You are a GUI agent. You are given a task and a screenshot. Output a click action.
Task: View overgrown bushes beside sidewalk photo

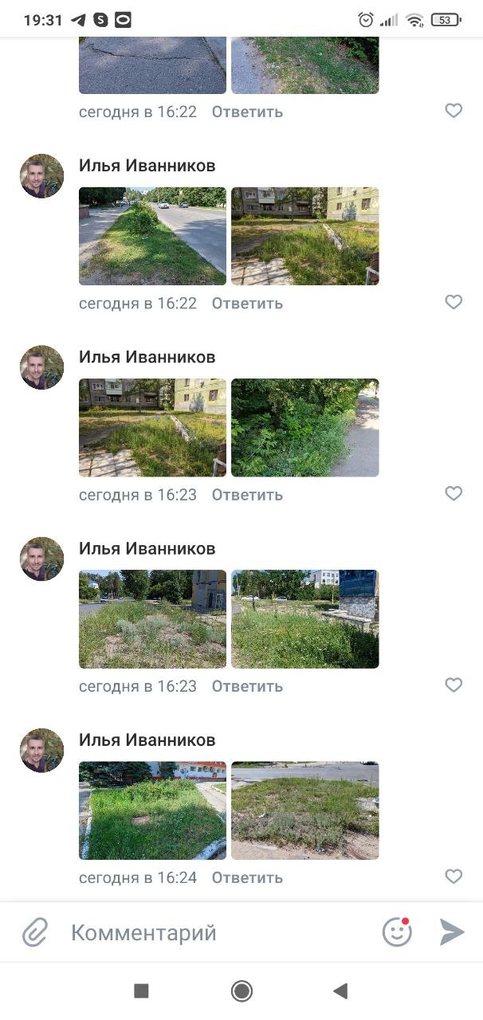304,427
